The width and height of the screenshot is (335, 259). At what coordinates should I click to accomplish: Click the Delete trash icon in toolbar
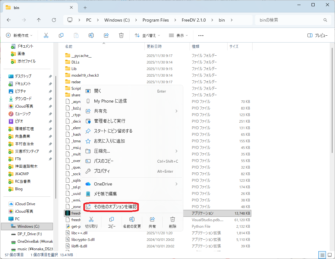point(121,35)
